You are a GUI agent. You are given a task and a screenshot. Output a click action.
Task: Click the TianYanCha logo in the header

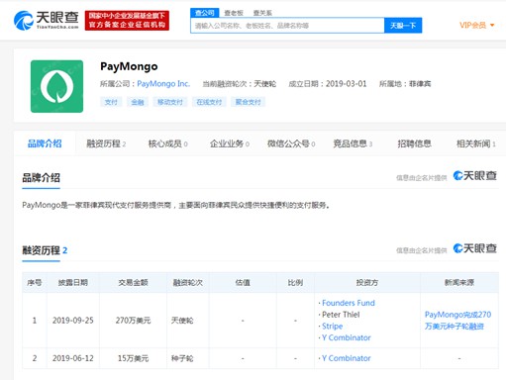[46, 20]
